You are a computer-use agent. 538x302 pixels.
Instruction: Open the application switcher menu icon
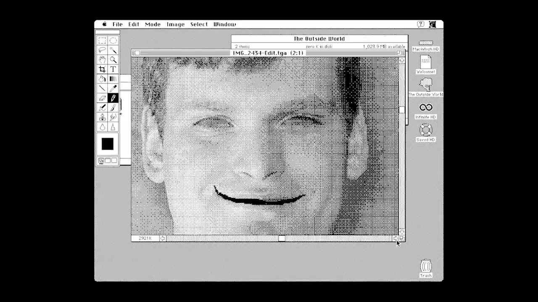[433, 24]
